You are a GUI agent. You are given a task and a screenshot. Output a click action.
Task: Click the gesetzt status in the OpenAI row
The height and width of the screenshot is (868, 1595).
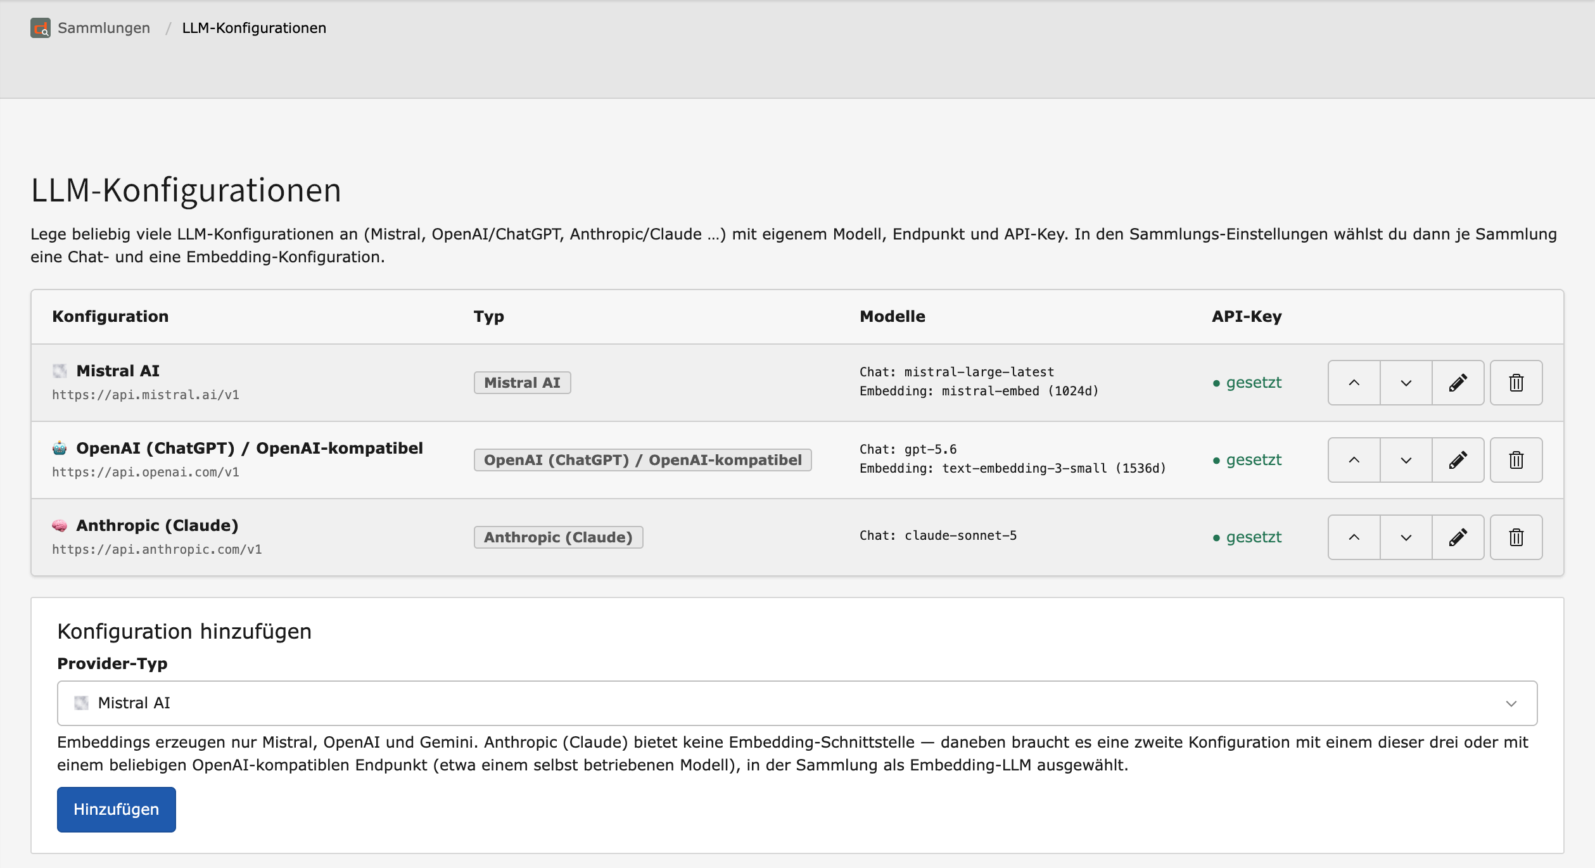click(1247, 460)
